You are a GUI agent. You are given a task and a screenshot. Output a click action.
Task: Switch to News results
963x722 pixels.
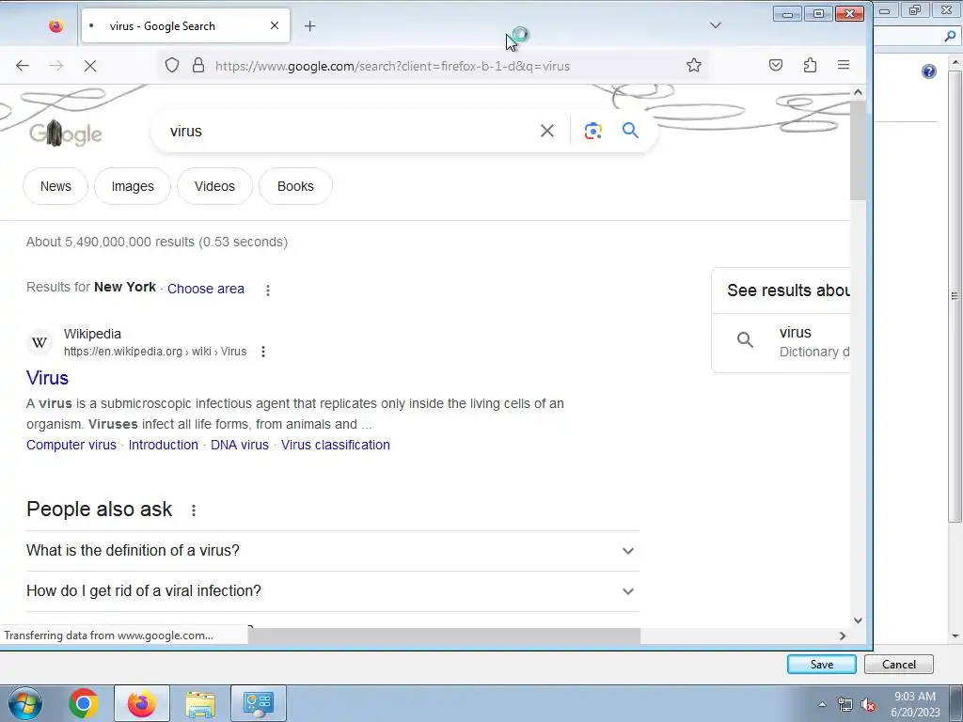55,186
